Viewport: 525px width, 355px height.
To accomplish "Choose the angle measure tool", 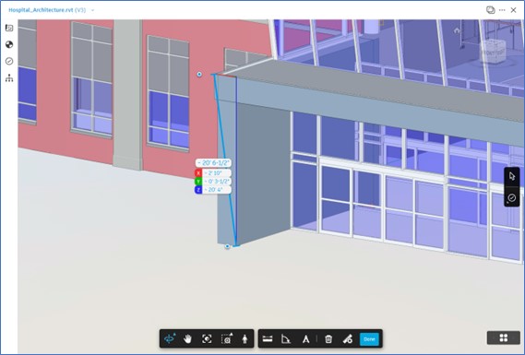I will (x=286, y=339).
